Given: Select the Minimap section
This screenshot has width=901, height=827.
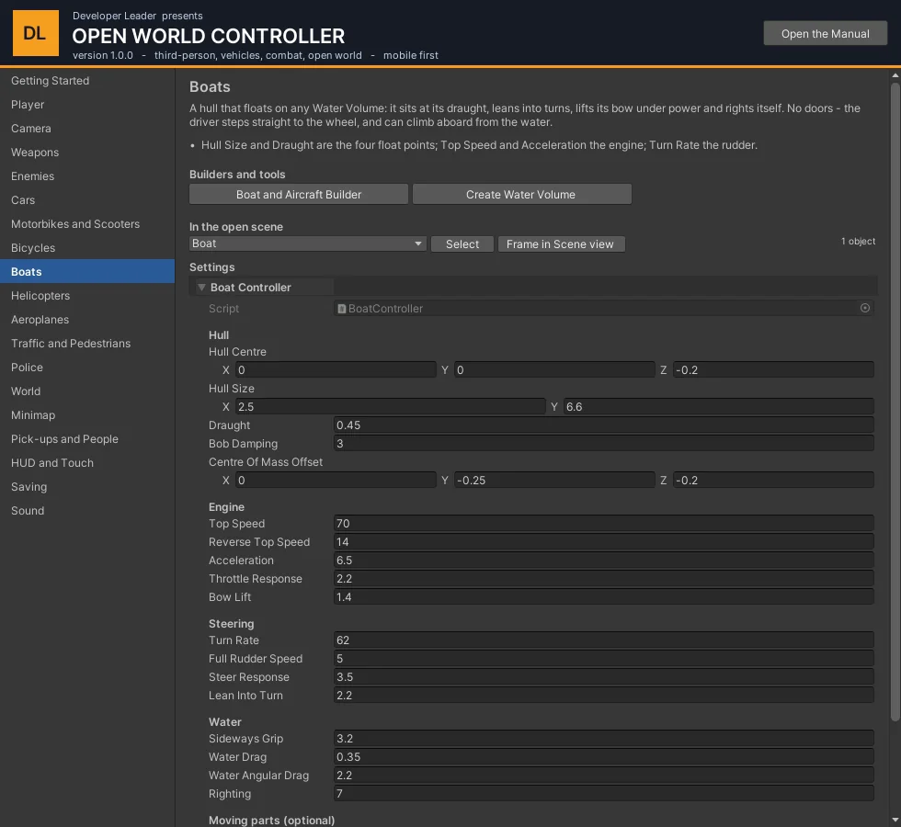Looking at the screenshot, I should coord(87,415).
